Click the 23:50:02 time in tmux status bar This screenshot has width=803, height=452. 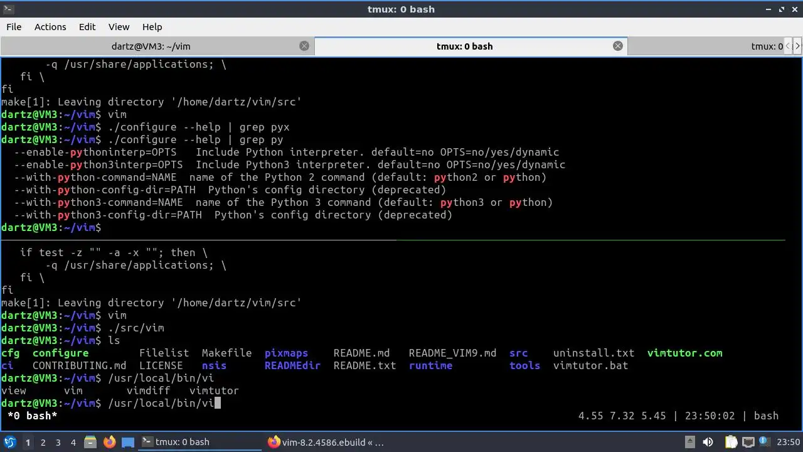[709, 416]
